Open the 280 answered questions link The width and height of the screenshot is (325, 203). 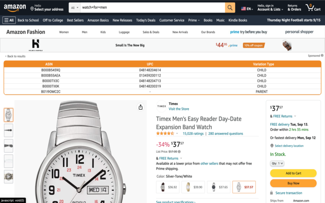coord(225,133)
